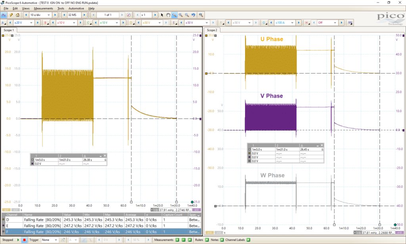406x244 pixels.
Task: Open the buffer navigator compass icon
Action: click(x=129, y=15)
